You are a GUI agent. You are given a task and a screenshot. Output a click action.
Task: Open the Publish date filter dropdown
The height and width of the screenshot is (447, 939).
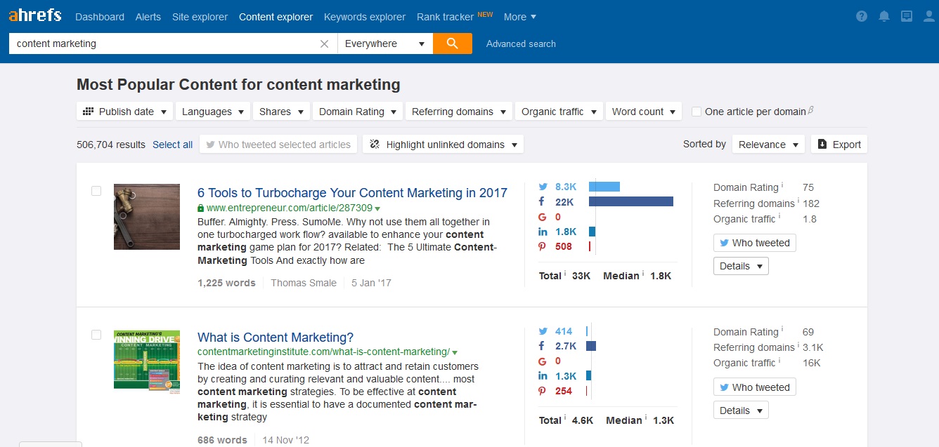[125, 112]
